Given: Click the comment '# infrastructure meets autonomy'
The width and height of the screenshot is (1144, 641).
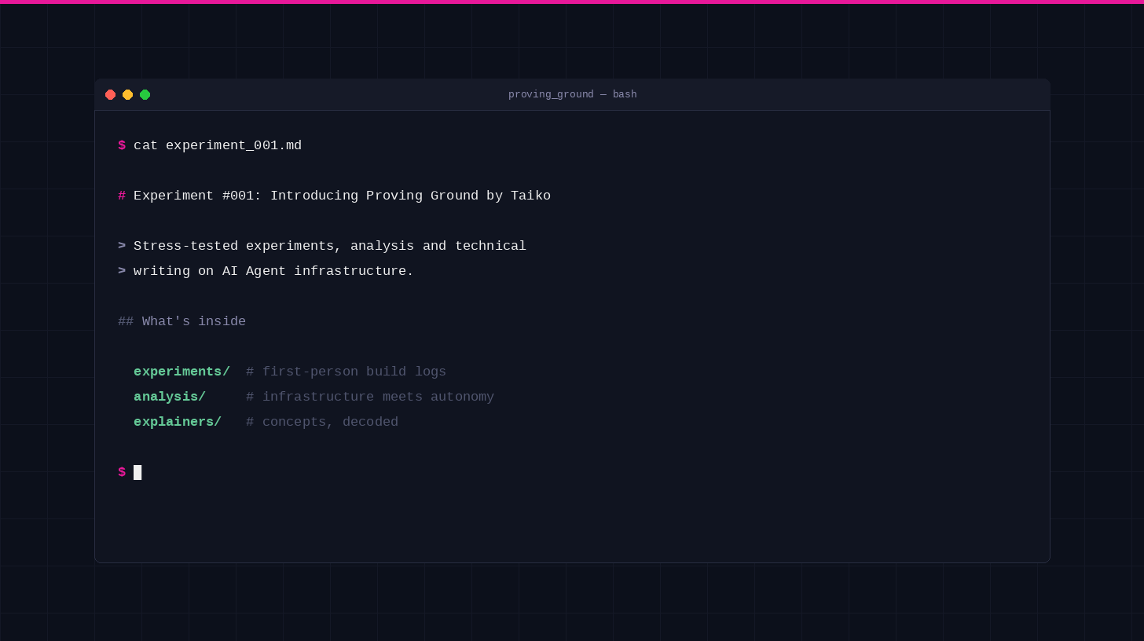Looking at the screenshot, I should click(370, 397).
